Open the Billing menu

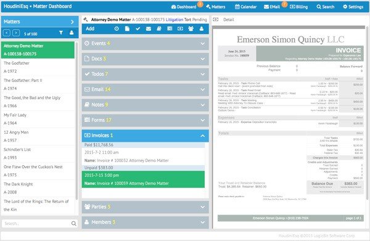(x=298, y=7)
